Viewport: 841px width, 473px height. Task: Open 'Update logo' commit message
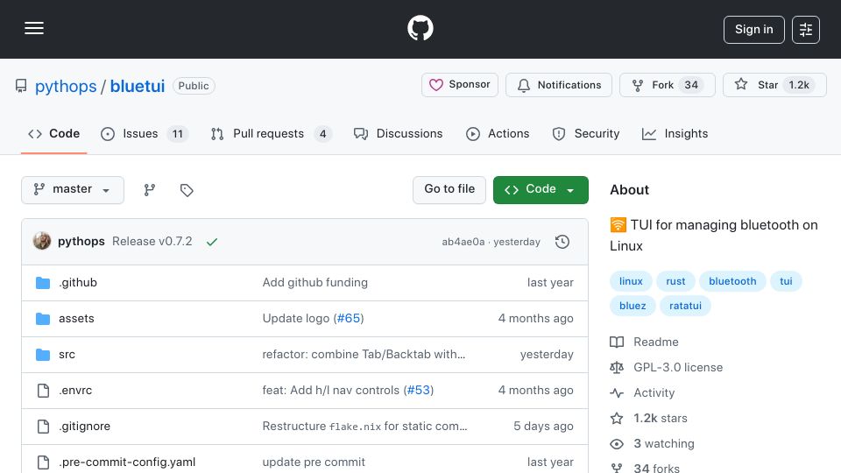pyautogui.click(x=295, y=319)
